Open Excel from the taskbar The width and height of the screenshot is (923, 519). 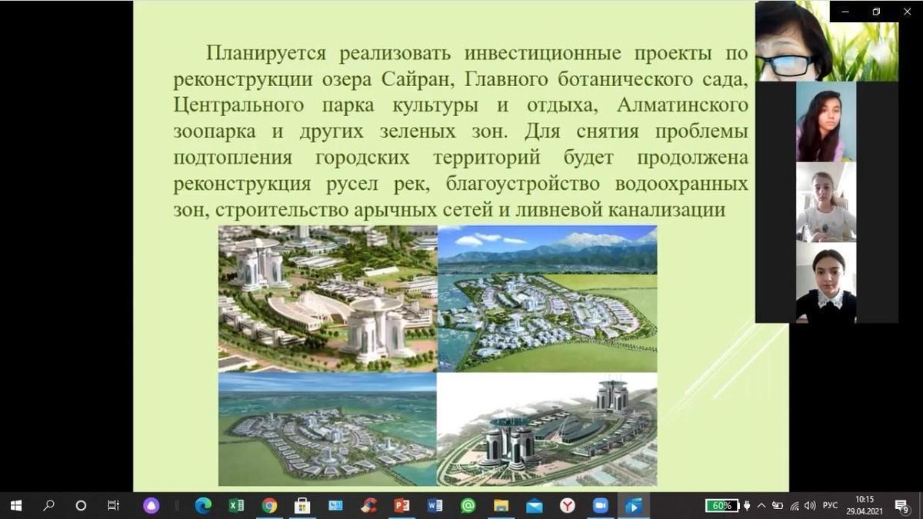236,505
